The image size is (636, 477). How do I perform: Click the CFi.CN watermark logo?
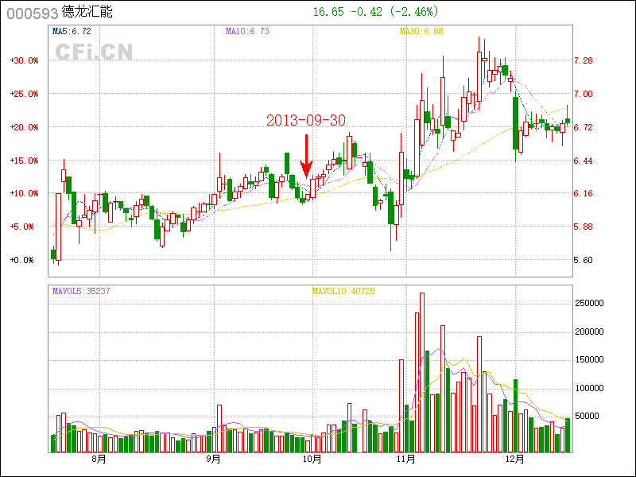pyautogui.click(x=93, y=52)
